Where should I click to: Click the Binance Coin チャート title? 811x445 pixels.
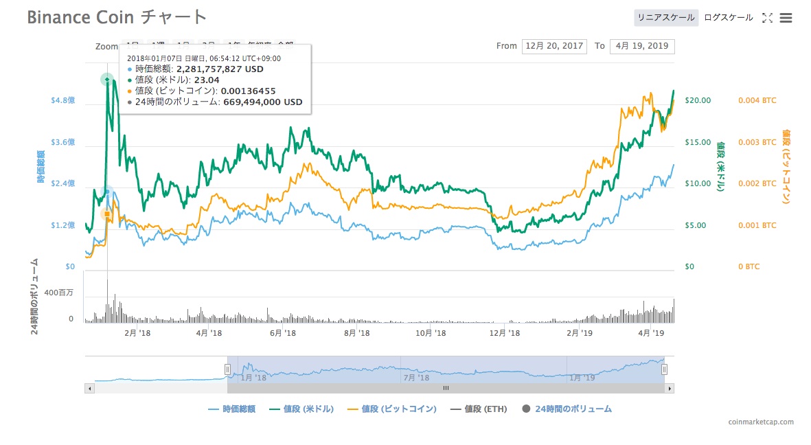(x=117, y=17)
